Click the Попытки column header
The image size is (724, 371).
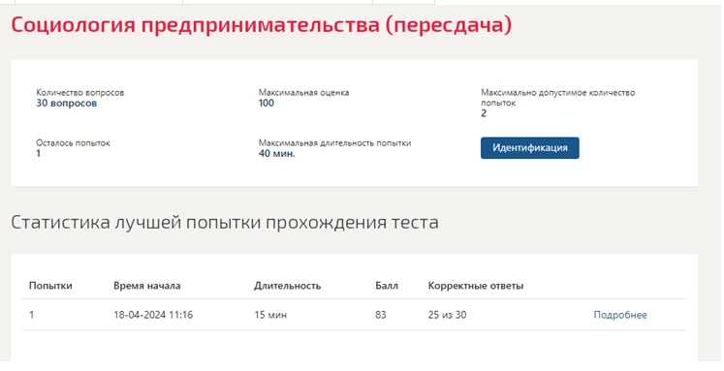tap(50, 286)
